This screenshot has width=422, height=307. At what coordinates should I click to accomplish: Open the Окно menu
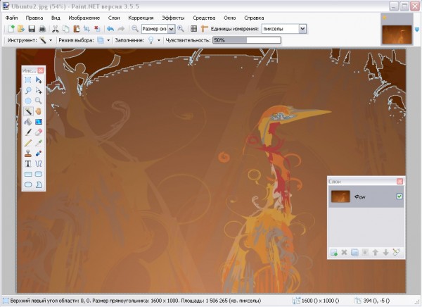tap(229, 18)
